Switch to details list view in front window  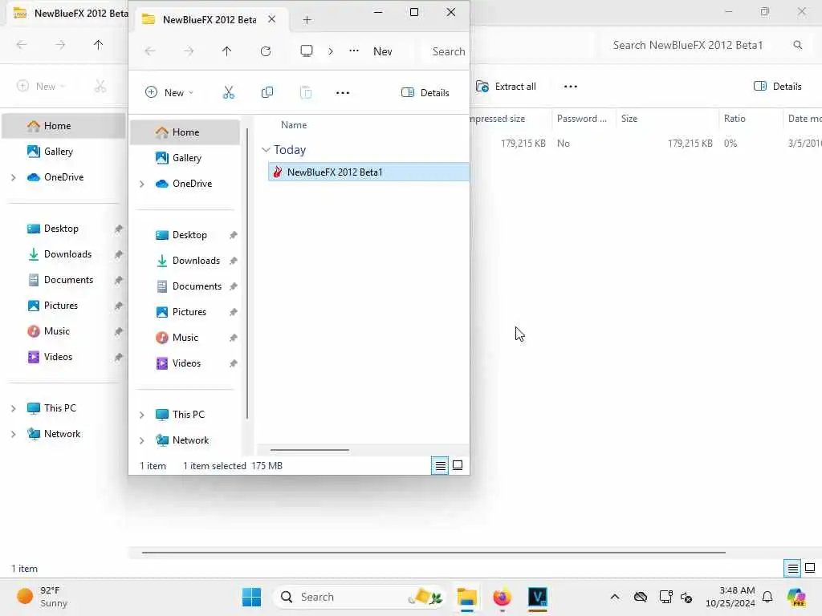point(440,465)
